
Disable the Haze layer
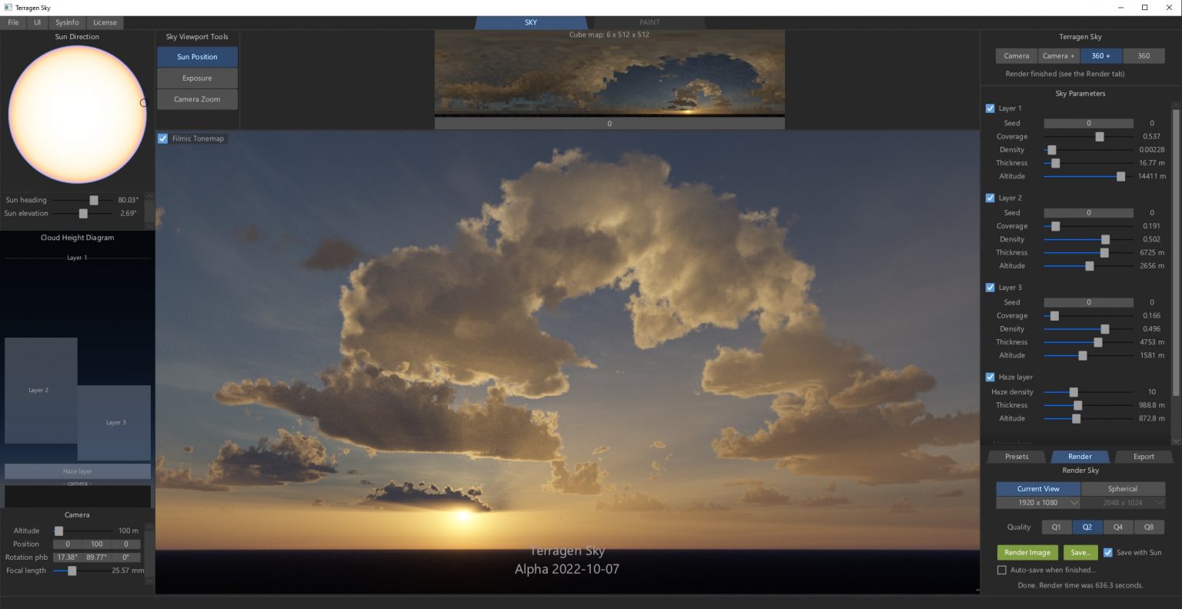(x=990, y=377)
